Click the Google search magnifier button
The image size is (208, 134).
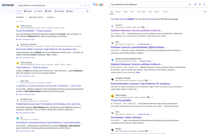point(204,5)
